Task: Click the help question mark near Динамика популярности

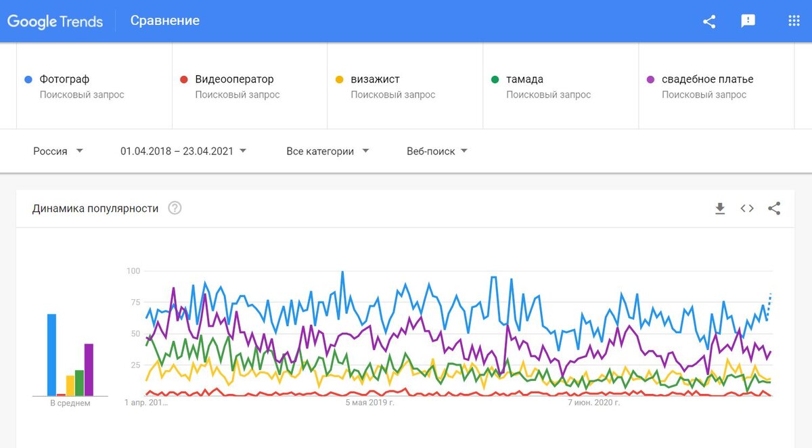Action: [x=175, y=208]
